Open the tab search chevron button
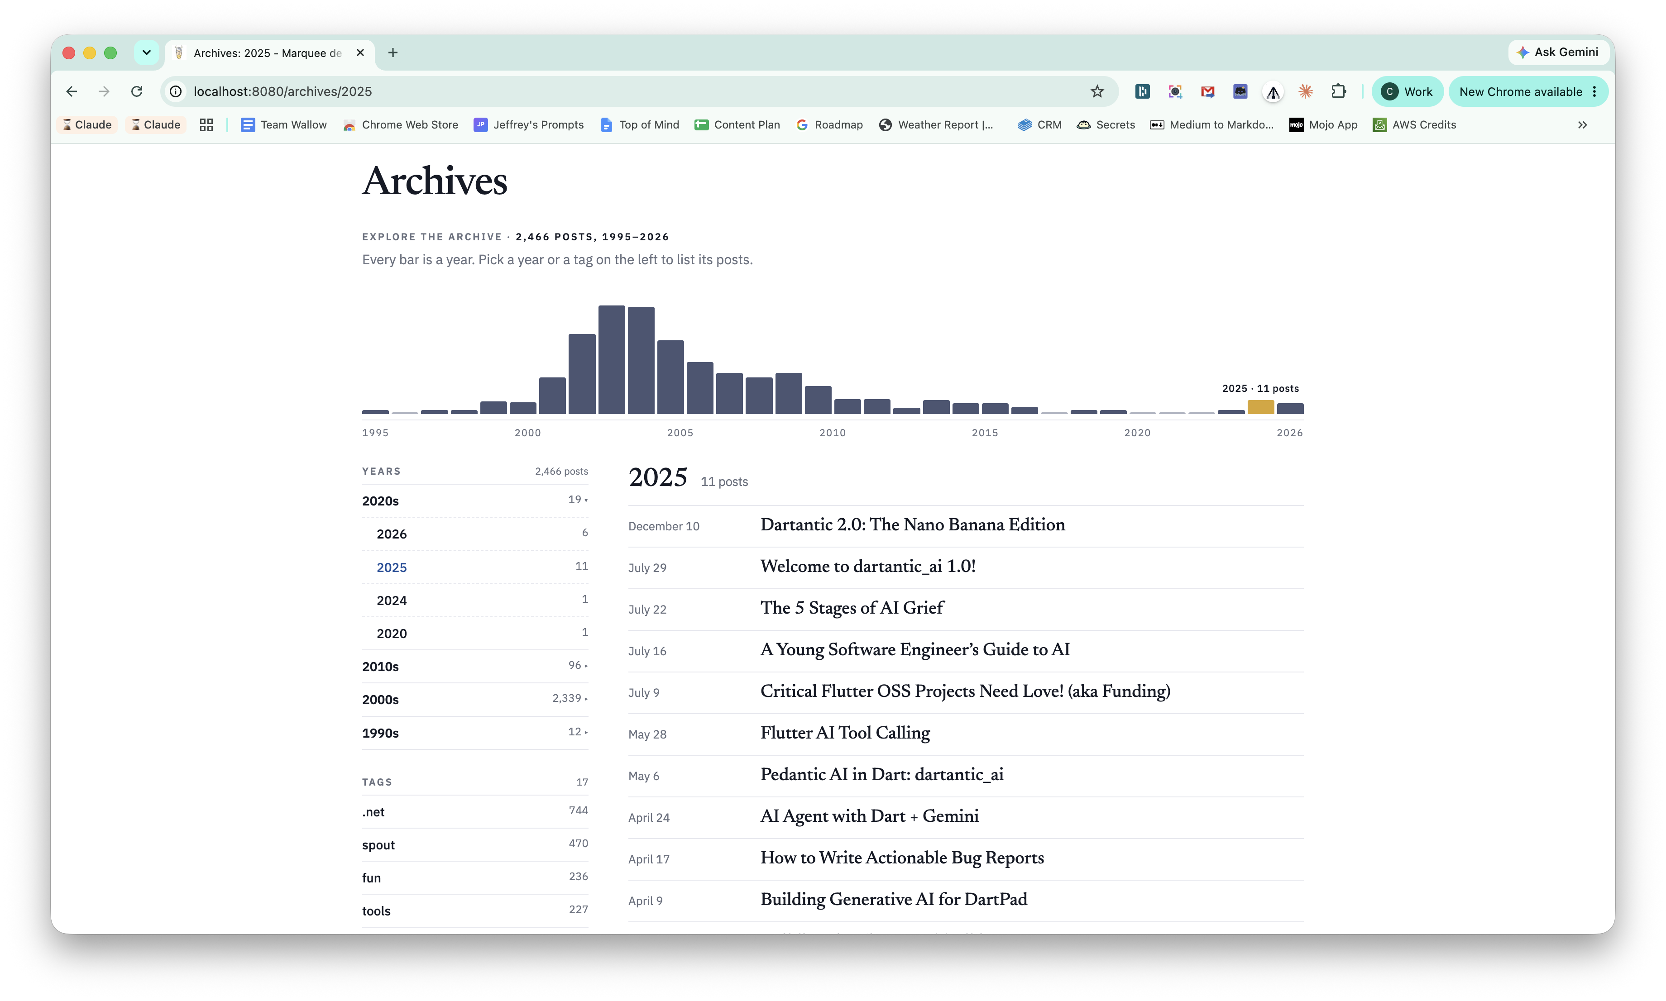Image resolution: width=1666 pixels, height=1001 pixels. pos(146,52)
